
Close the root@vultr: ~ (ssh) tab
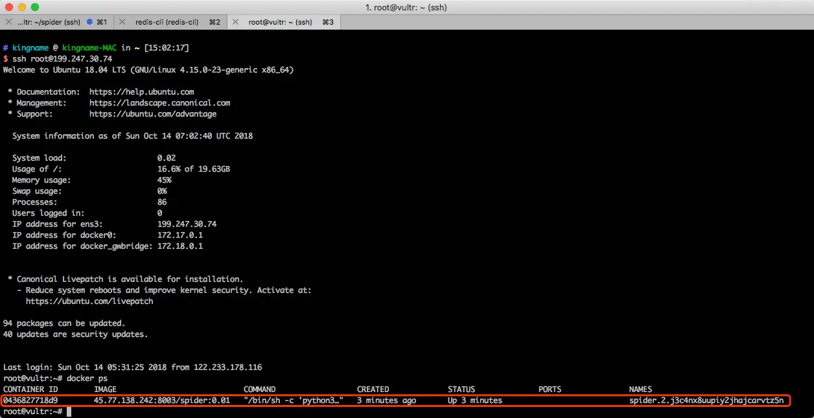235,22
